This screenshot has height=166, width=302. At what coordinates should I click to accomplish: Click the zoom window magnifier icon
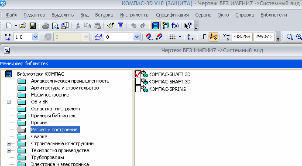click(x=289, y=37)
